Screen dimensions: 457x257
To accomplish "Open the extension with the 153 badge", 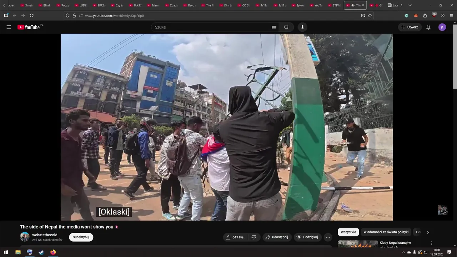I will coord(434,15).
